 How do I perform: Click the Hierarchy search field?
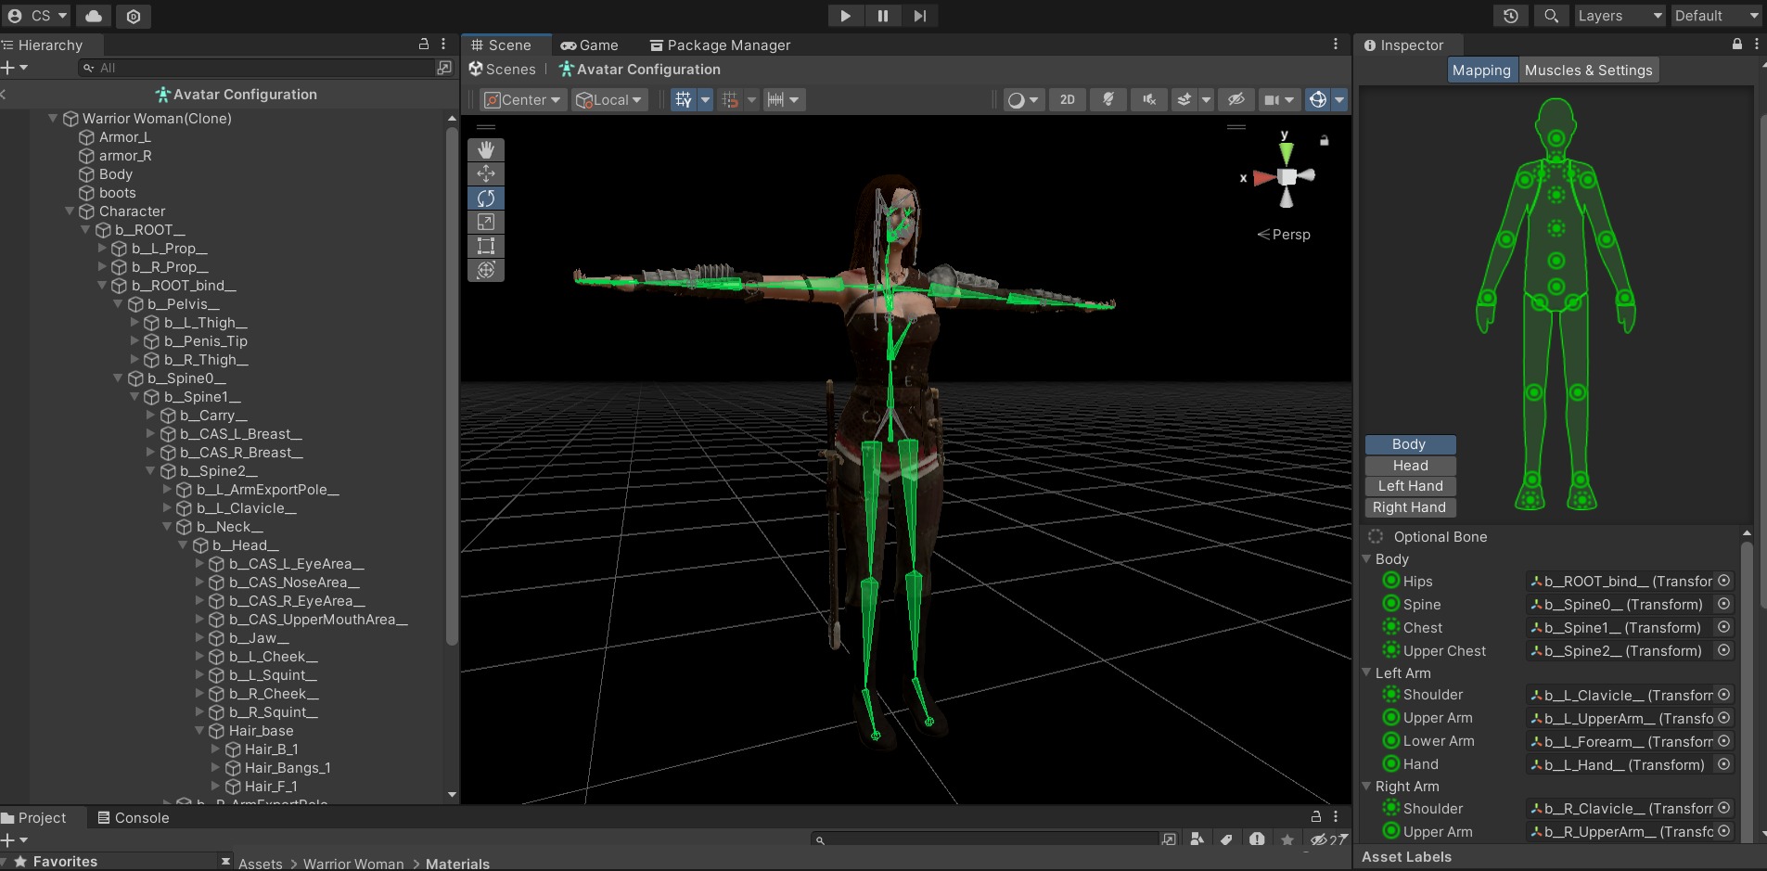pos(256,68)
